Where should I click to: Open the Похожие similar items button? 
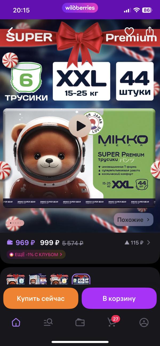[134, 220]
